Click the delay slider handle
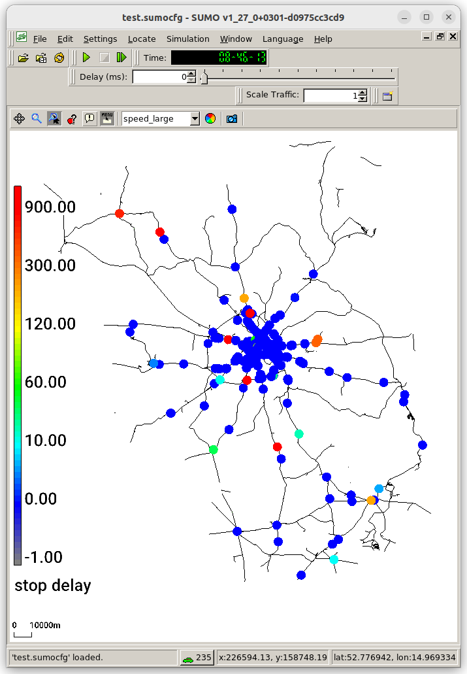Viewport: 467px width, 674px height. (204, 78)
